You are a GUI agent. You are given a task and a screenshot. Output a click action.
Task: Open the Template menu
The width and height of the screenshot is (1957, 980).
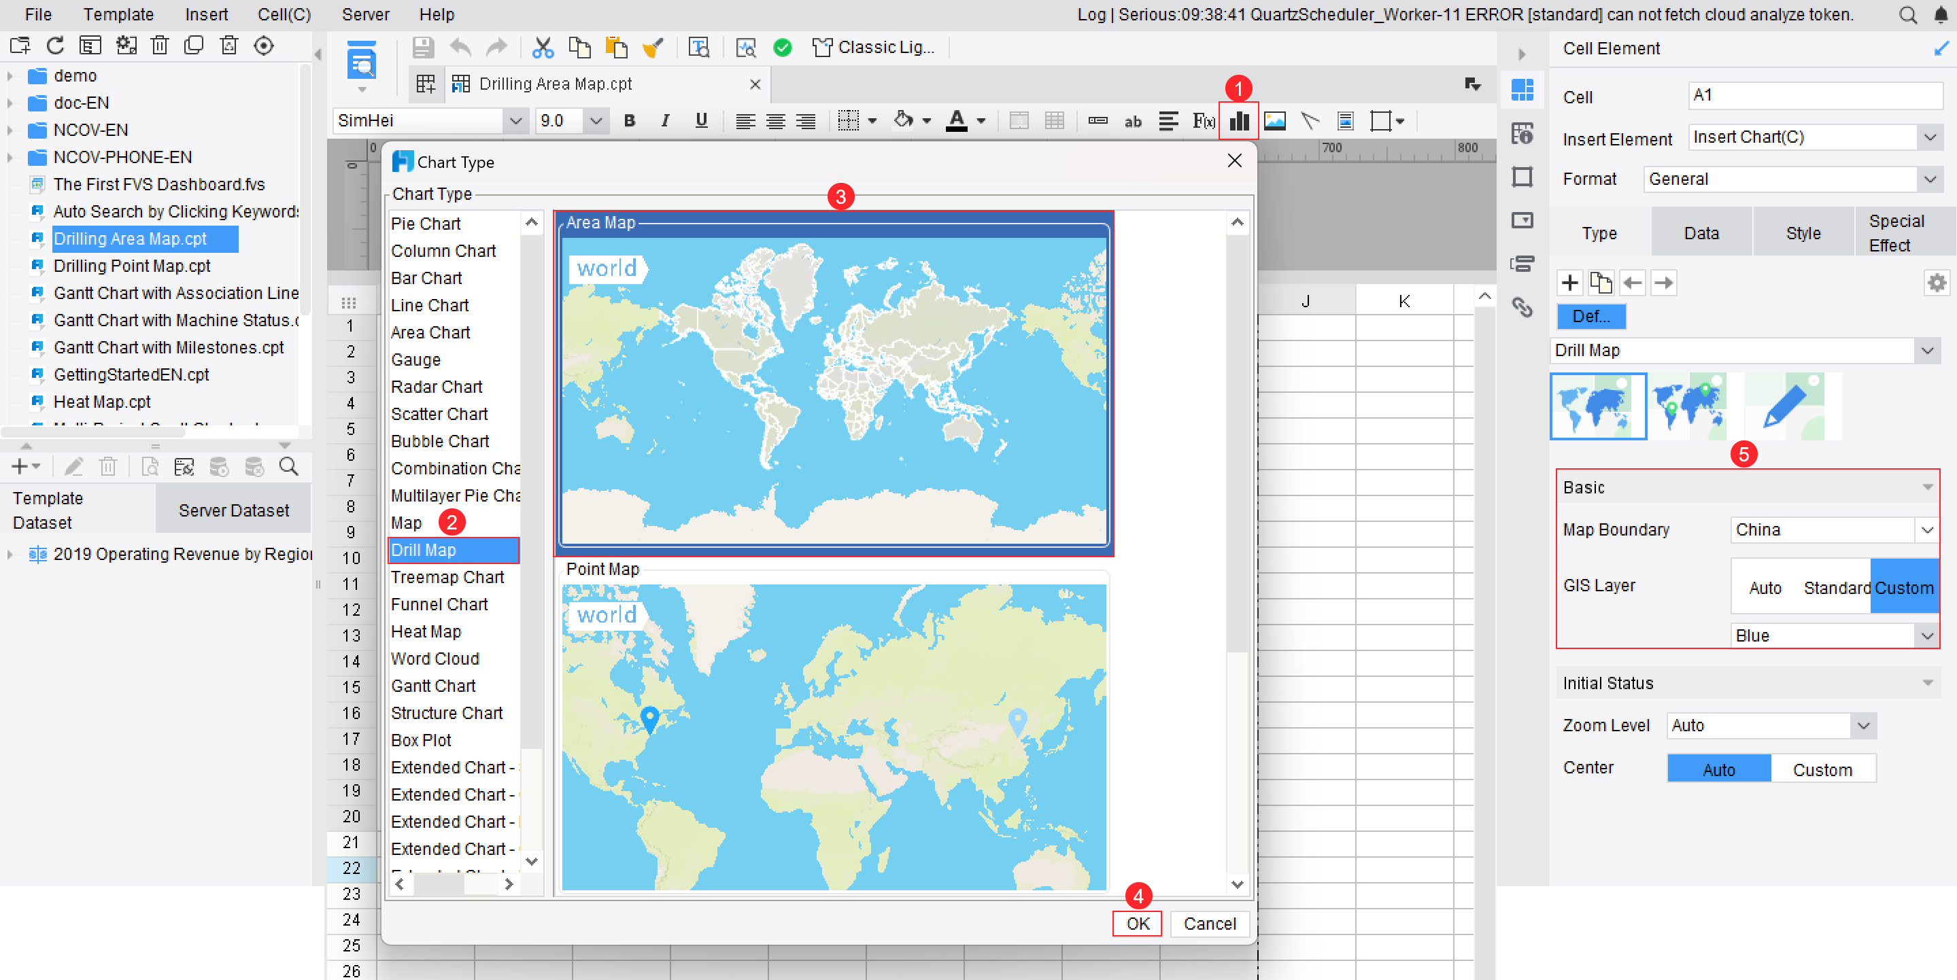118,14
